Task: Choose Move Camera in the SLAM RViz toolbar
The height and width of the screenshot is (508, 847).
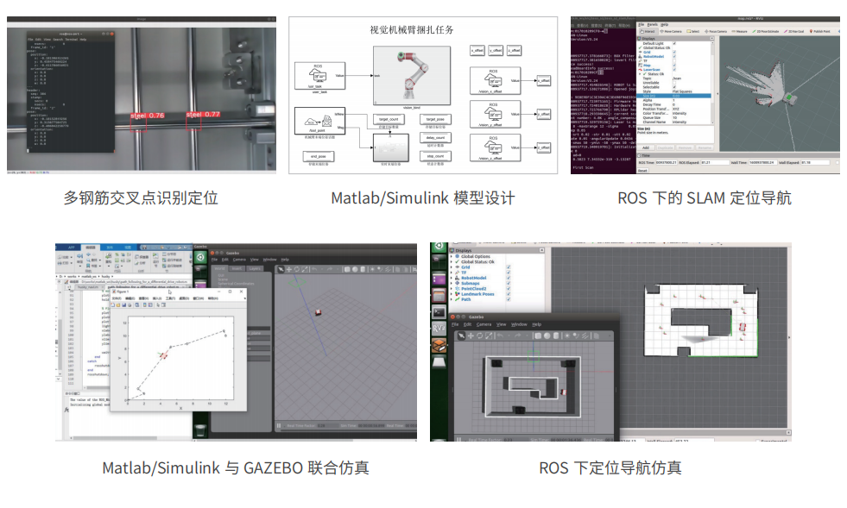Action: (670, 31)
